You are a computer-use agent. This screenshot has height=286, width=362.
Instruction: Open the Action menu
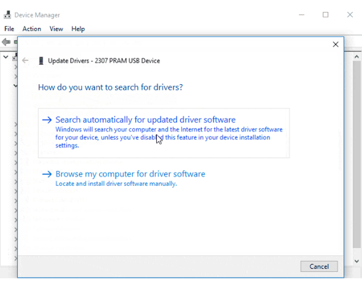pos(32,29)
